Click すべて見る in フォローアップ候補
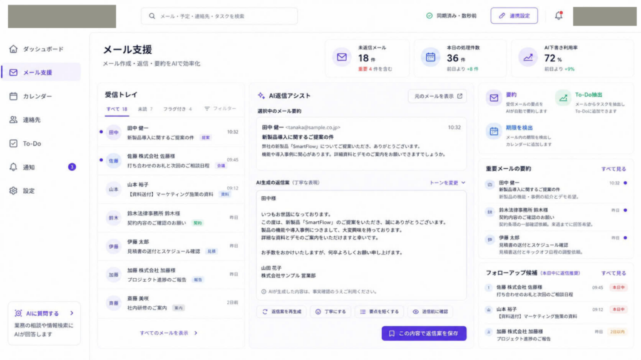This screenshot has height=360, width=641. coord(613,273)
